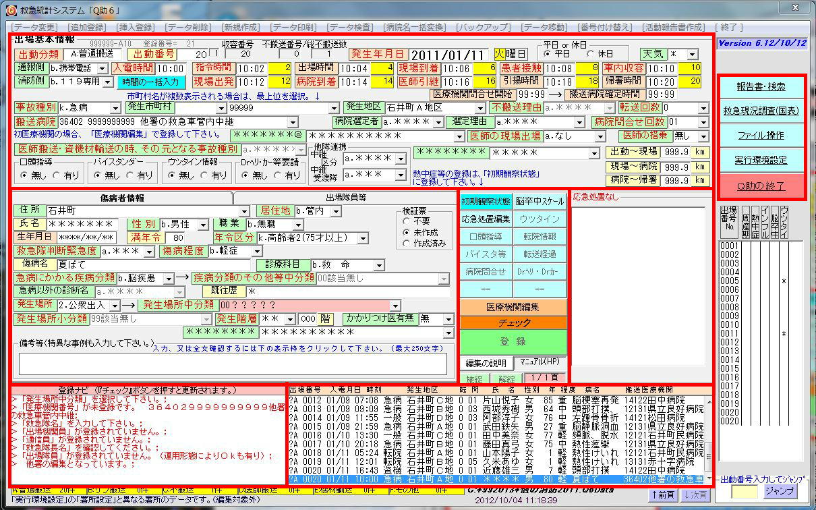Open 報告書・検索 from the side panel

tap(761, 87)
